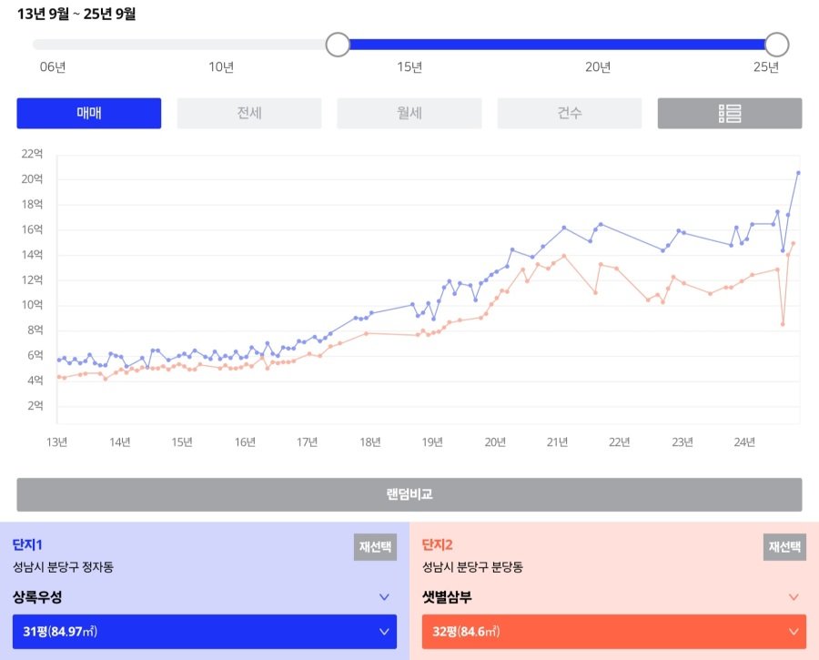
Task: Expand the 샛별삼부 complex chevron
Action: [x=794, y=598]
